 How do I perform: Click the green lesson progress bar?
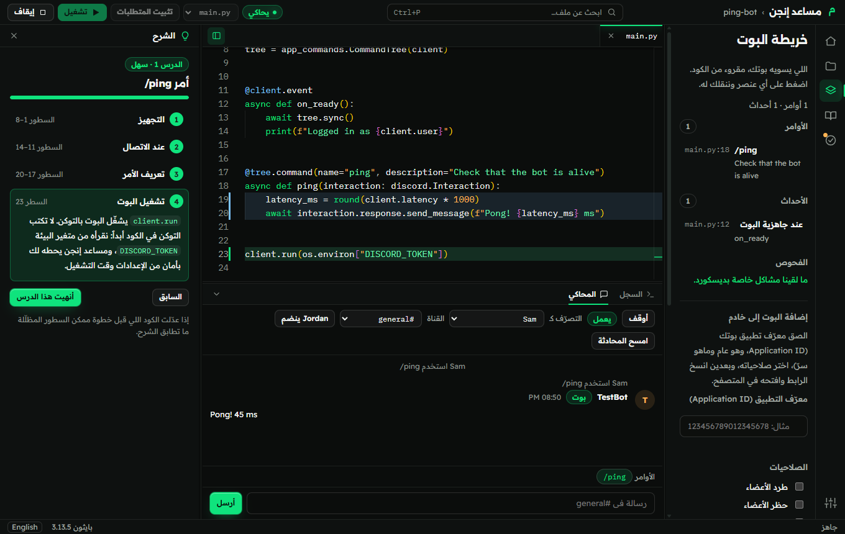click(99, 97)
